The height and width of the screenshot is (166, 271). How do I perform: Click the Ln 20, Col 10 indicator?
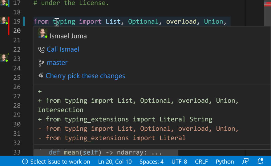pos(115,162)
